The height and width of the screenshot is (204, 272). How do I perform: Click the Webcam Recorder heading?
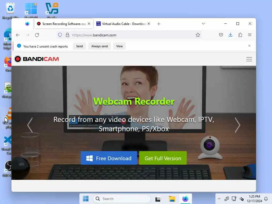[x=134, y=101]
